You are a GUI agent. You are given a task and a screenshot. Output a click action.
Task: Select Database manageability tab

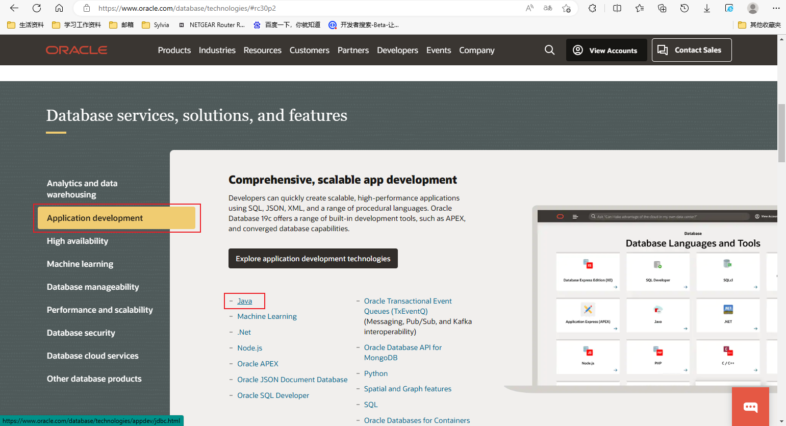93,287
